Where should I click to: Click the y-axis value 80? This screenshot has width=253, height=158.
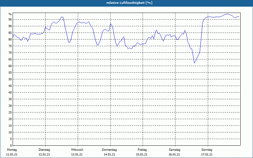10,39
